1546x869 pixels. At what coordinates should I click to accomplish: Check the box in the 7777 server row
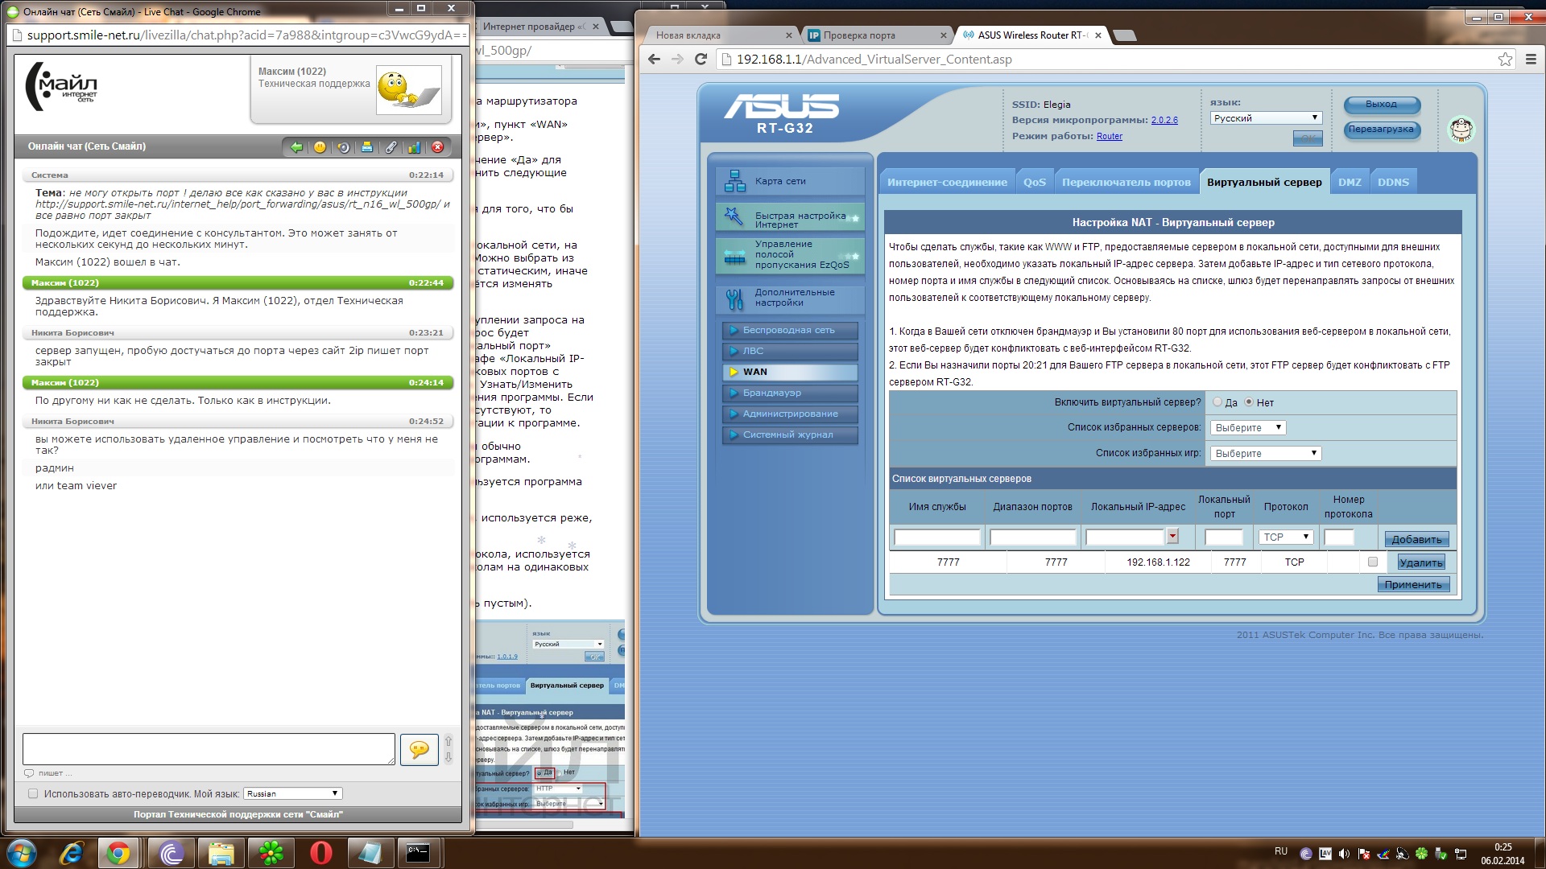1373,562
